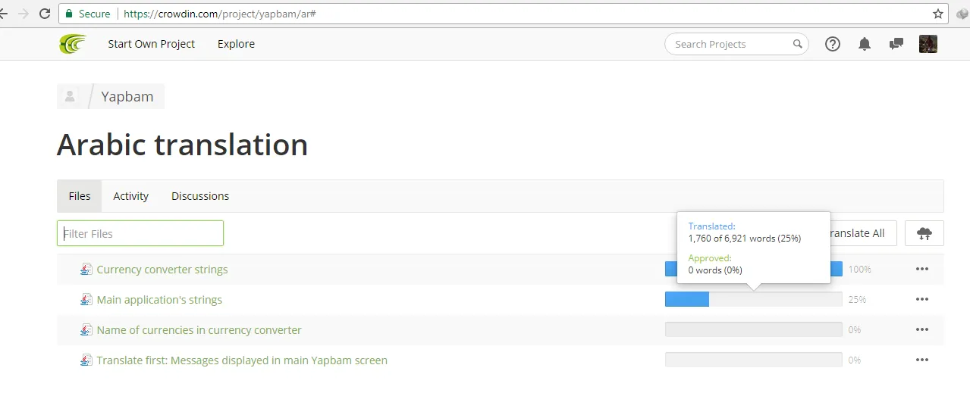Reload the page in the browser
Screen dimensions: 970x393
tap(45, 14)
